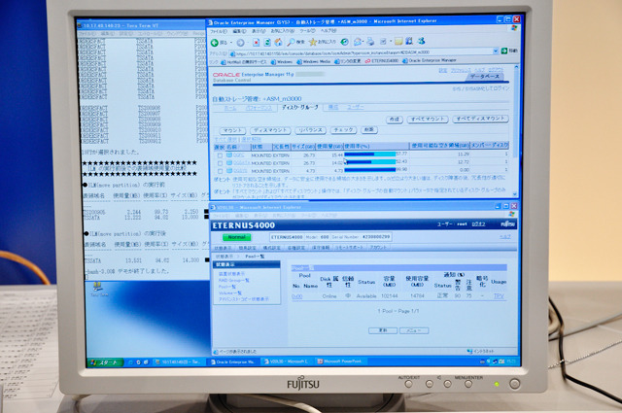Viewport: 622px width, 413px height.
Task: Switch to Microsoft PowerPoint from the taskbar
Action: (x=341, y=361)
